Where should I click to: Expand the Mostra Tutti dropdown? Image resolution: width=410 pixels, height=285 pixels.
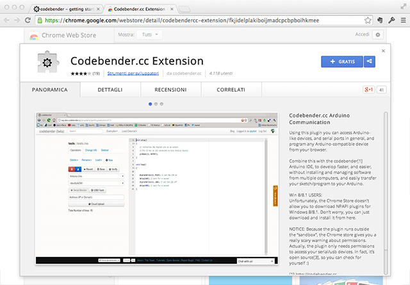[x=149, y=35]
